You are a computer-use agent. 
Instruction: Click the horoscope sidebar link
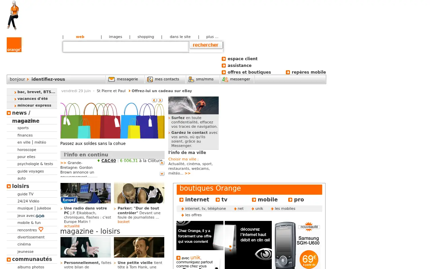pos(27,150)
